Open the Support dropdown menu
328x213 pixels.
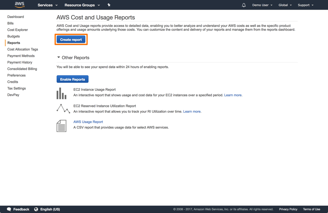(305, 5)
